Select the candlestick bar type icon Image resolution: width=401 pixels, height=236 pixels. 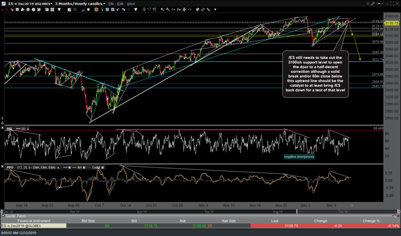pyautogui.click(x=75, y=10)
